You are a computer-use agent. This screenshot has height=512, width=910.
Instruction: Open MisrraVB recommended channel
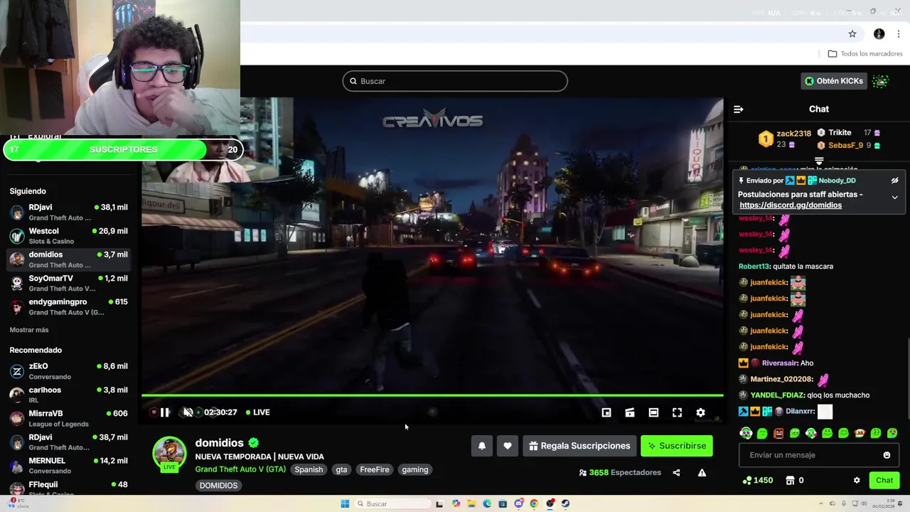click(68, 418)
